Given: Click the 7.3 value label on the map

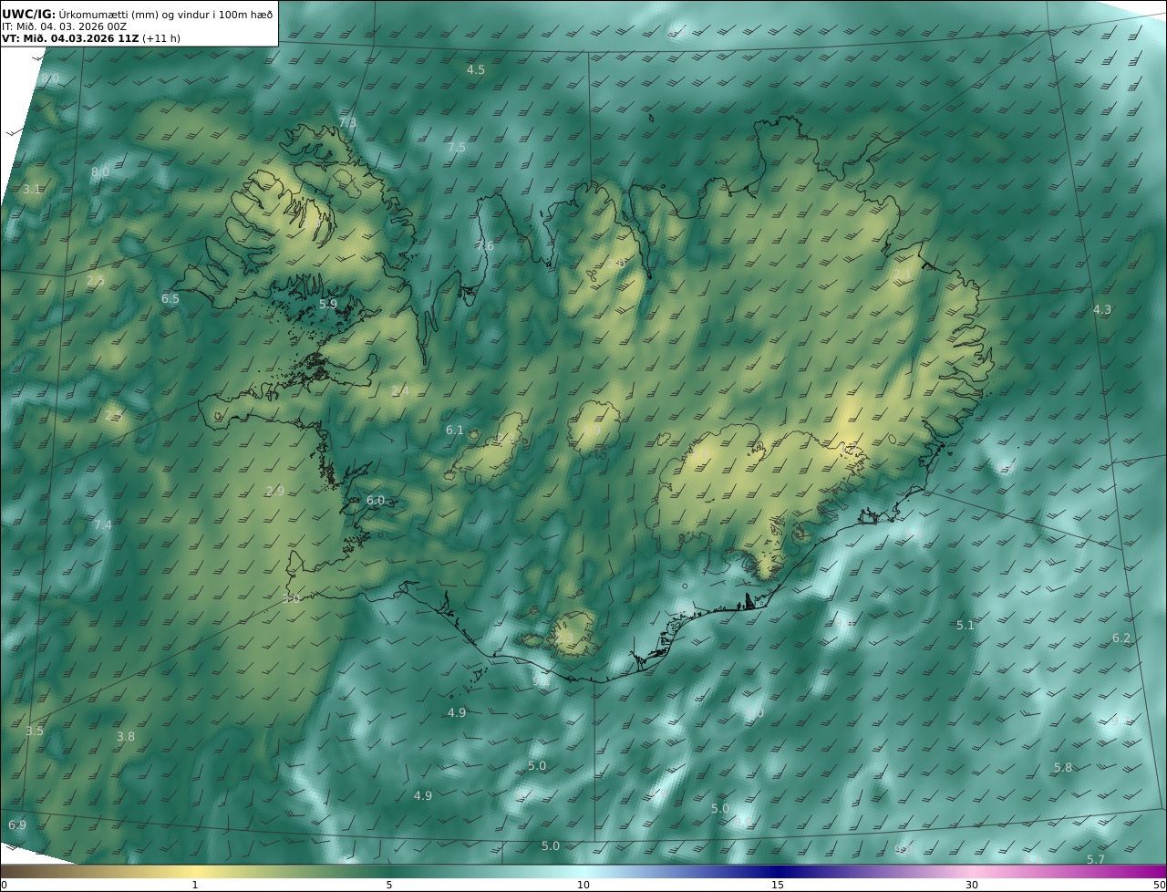Looking at the screenshot, I should click(x=347, y=122).
